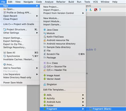Expand the Other Settings submenu arrow

tap(37, 33)
